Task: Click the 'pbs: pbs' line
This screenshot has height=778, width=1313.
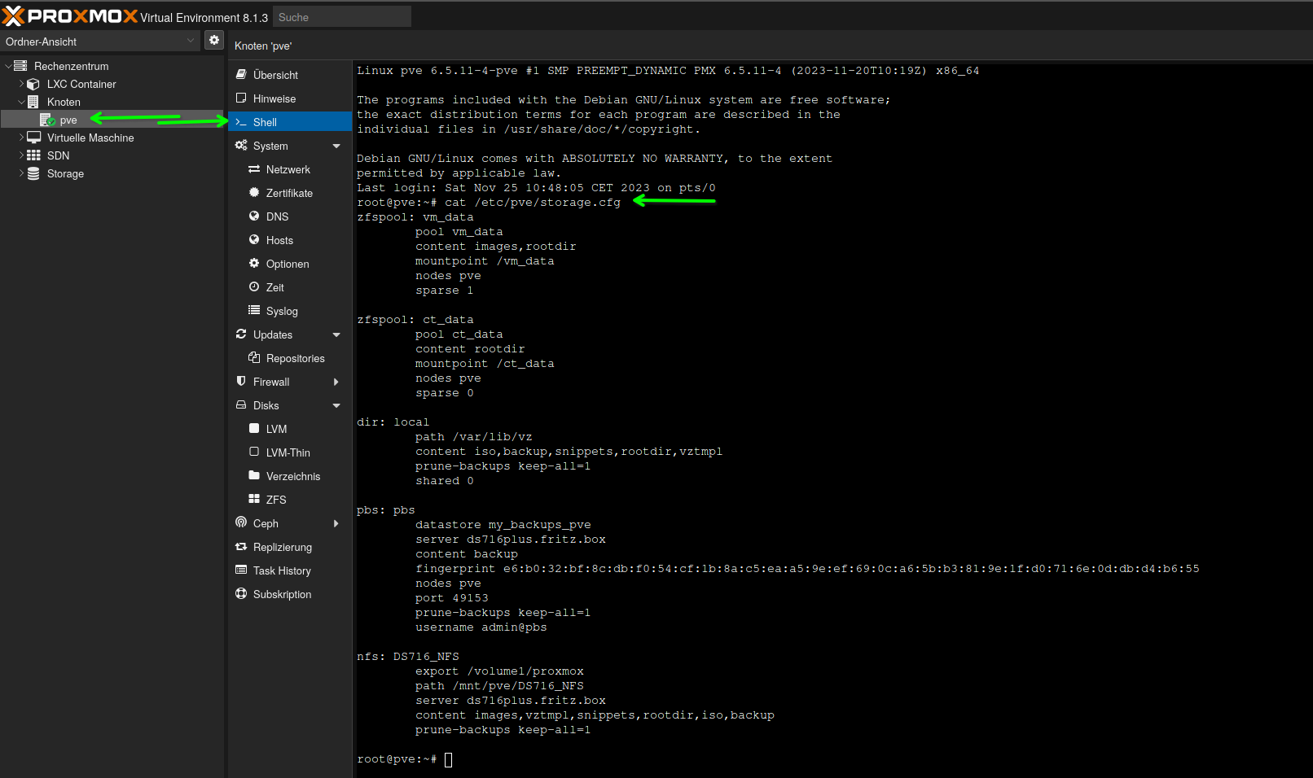Action: tap(385, 510)
